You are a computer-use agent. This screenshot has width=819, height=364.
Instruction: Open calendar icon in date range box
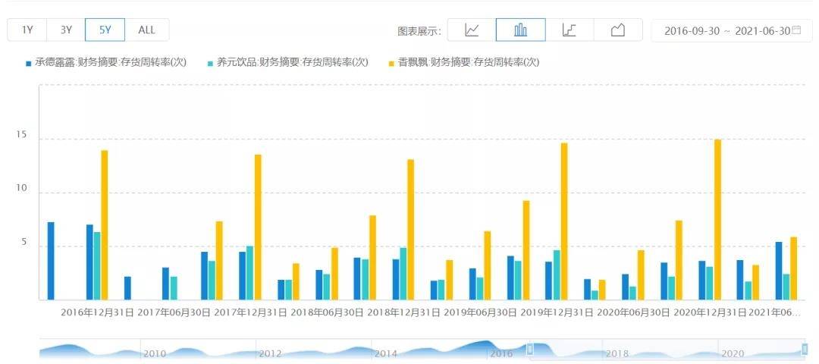click(796, 30)
